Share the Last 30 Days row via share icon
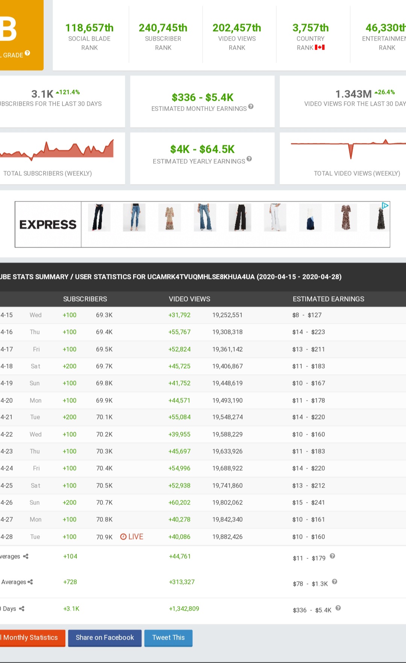406x663 pixels. pyautogui.click(x=22, y=609)
